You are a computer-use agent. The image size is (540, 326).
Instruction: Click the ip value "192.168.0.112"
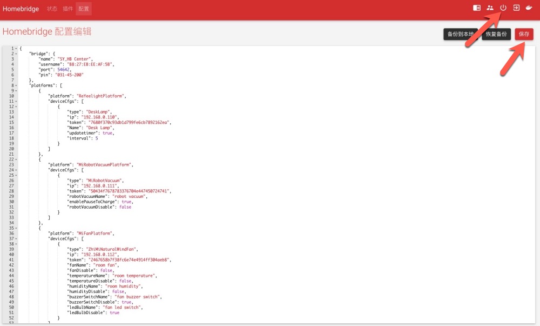[x=99, y=254]
